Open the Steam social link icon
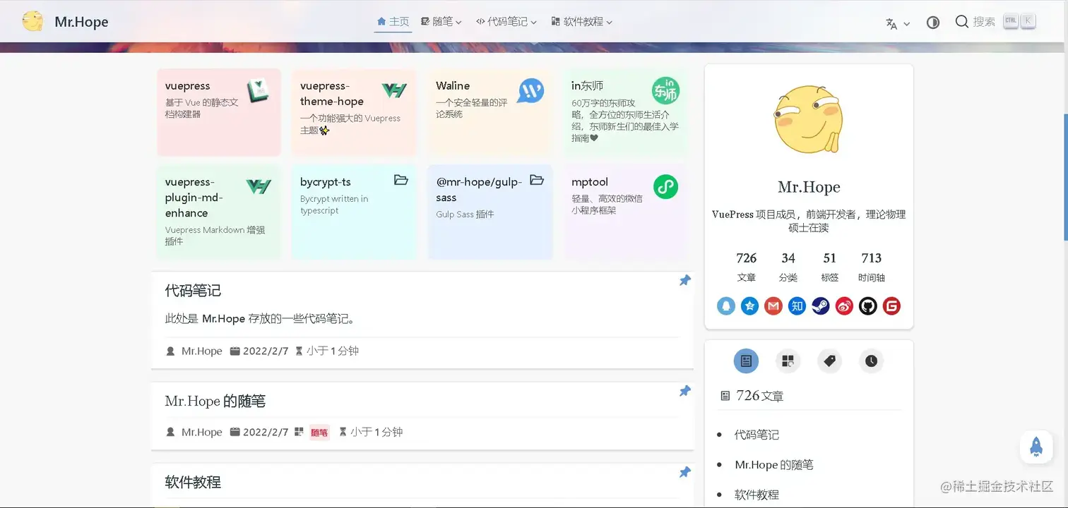The image size is (1068, 508). pyautogui.click(x=821, y=306)
